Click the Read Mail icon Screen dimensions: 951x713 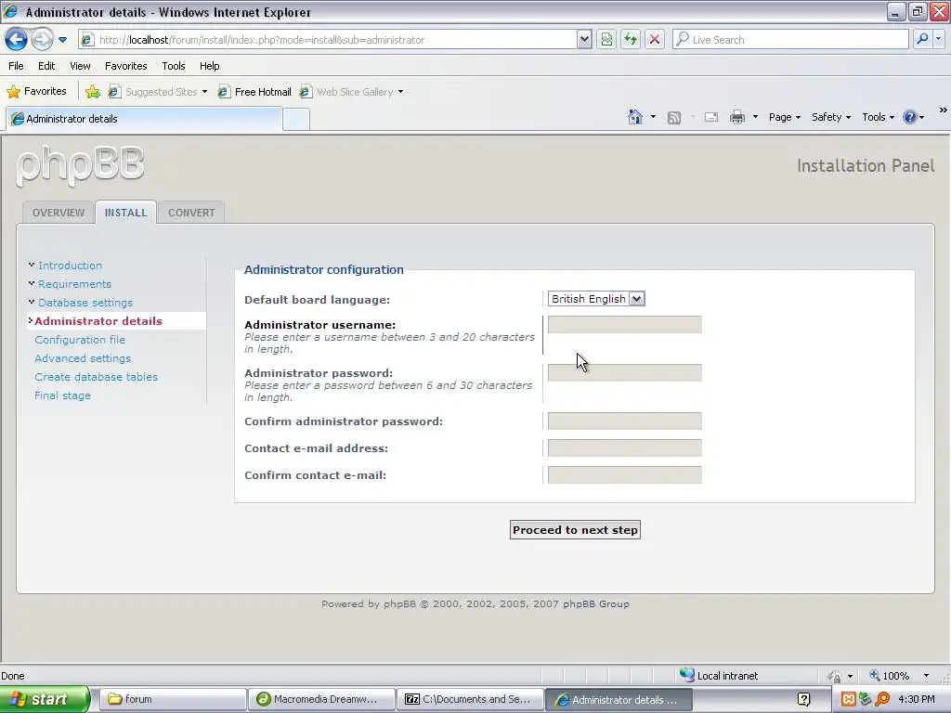coord(710,117)
